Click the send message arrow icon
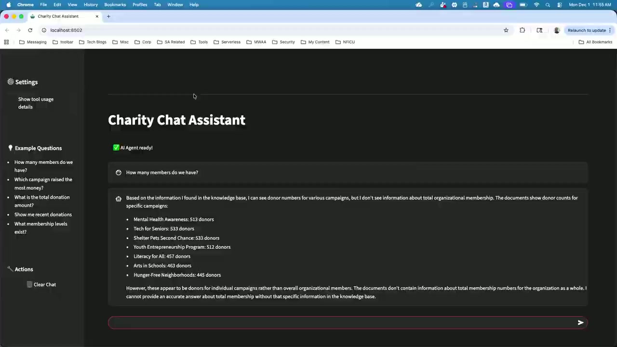The height and width of the screenshot is (347, 617). click(580, 323)
